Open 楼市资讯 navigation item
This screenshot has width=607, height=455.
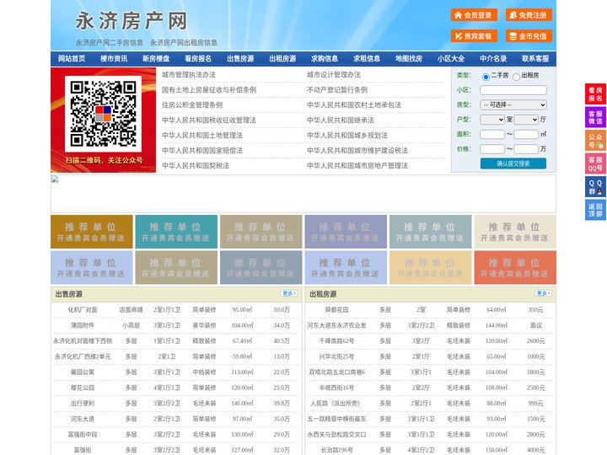[114, 59]
